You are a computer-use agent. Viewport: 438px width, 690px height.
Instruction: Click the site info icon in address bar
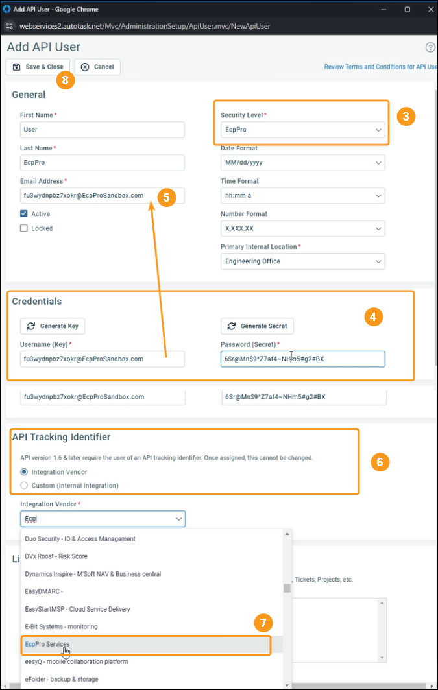10,26
